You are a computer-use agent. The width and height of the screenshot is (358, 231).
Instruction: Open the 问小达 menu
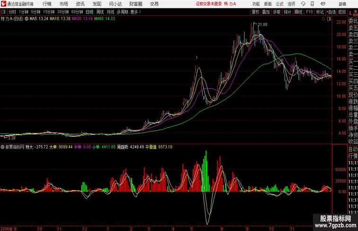[115, 4]
